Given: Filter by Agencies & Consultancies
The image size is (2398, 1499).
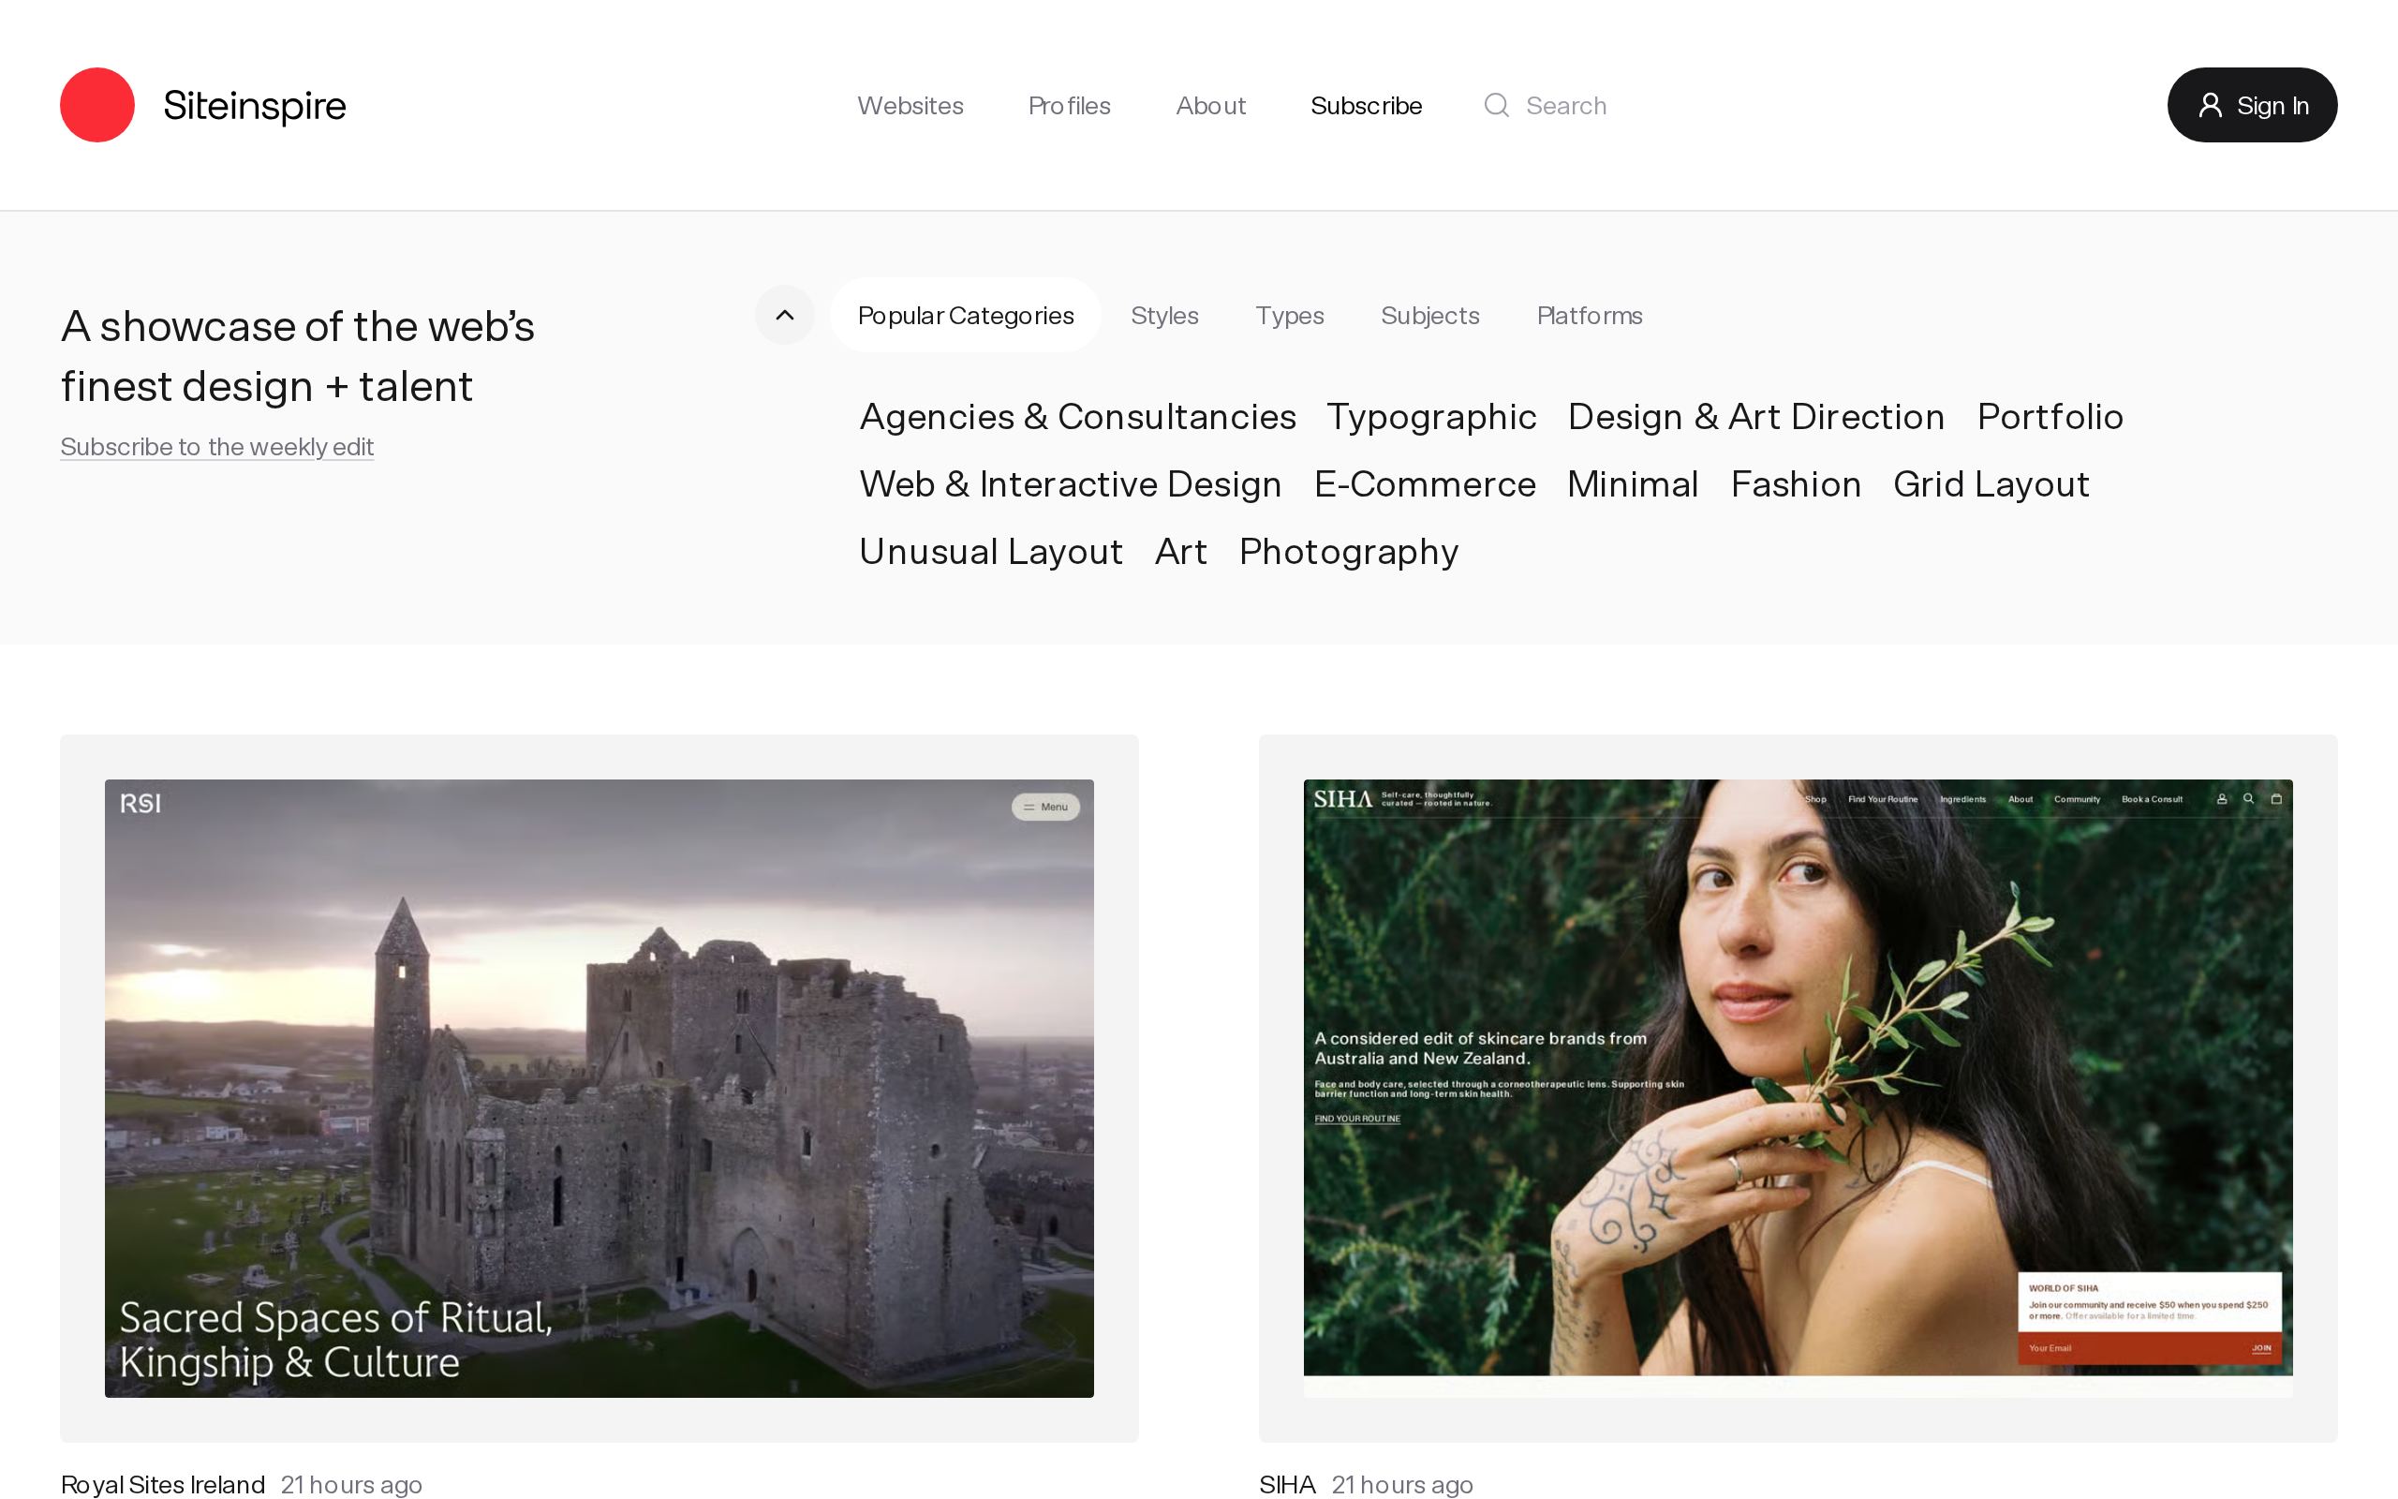Looking at the screenshot, I should [1077, 416].
